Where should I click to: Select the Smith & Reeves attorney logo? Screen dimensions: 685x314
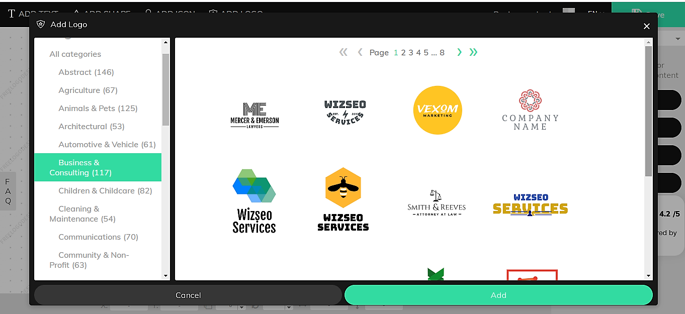(437, 203)
